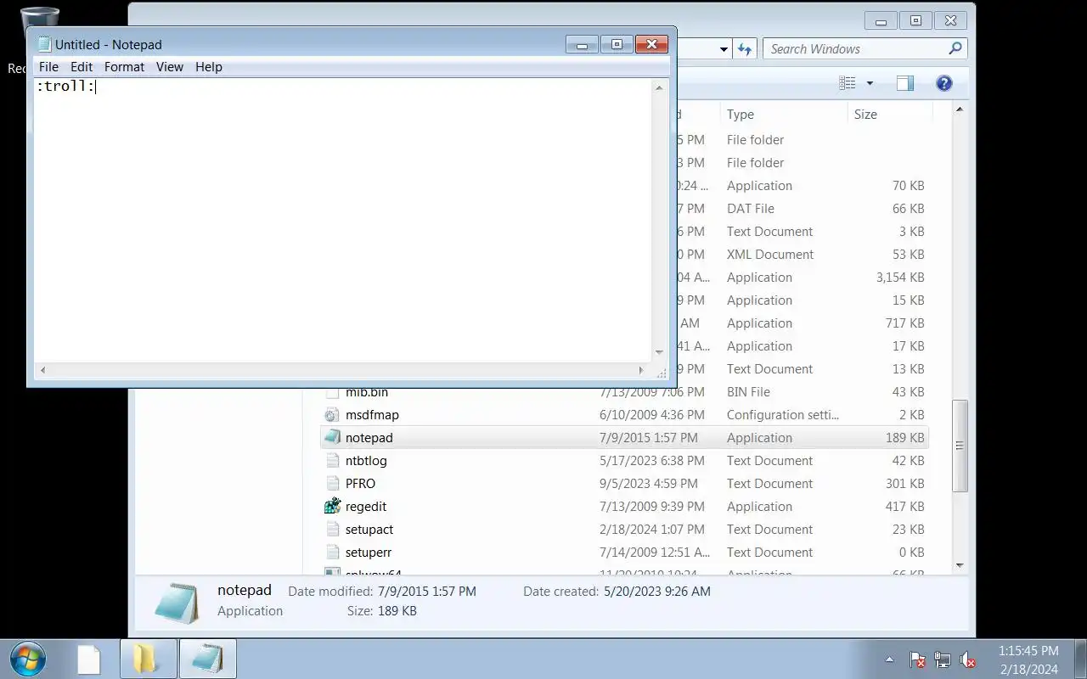Image resolution: width=1087 pixels, height=679 pixels.
Task: Click the muted volume tray icon
Action: coord(967,659)
